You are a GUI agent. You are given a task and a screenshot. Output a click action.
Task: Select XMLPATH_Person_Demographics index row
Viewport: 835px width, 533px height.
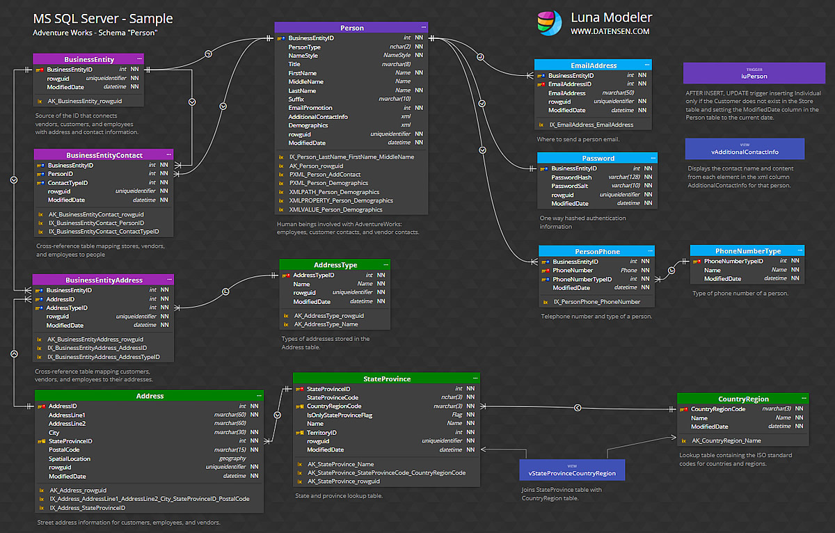[351, 191]
